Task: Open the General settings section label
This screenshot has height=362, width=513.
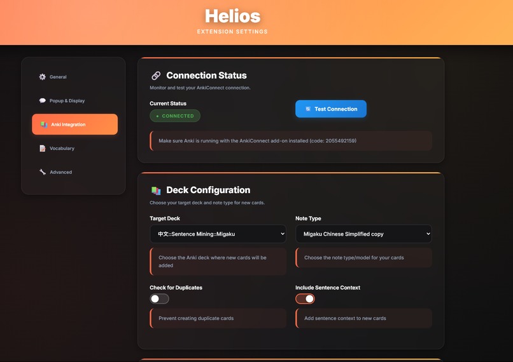Action: 58,77
